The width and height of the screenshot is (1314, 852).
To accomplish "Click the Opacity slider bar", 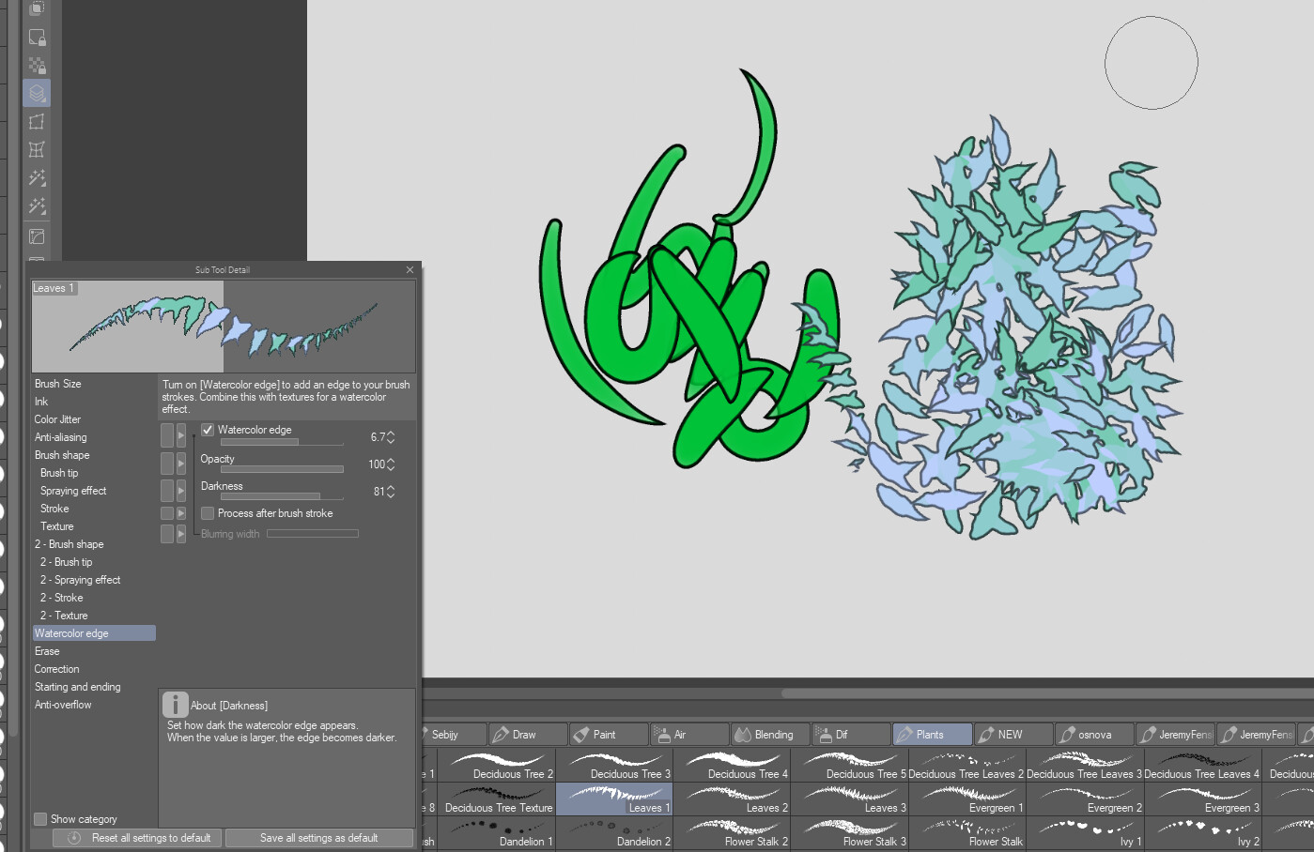I will [x=282, y=468].
